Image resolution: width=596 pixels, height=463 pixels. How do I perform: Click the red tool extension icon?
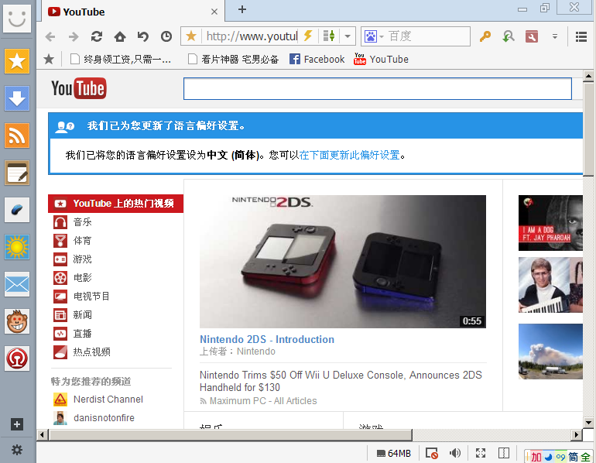532,36
